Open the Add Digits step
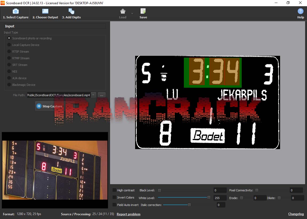Screen dimensions: 307x219 point(71,13)
